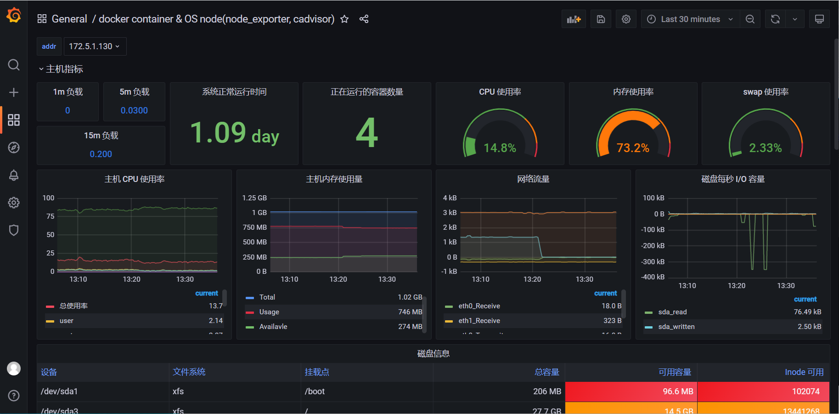Image resolution: width=839 pixels, height=414 pixels.
Task: Open the addr 172.5.1.130 dropdown
Action: click(95, 46)
